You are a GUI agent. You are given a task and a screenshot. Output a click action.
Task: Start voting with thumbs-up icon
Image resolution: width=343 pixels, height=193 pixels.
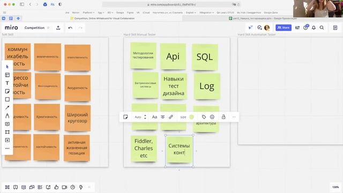(56, 187)
